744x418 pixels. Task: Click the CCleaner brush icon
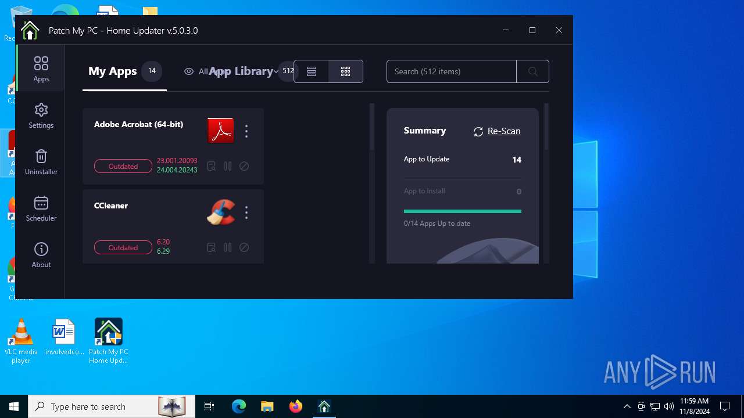(221, 212)
